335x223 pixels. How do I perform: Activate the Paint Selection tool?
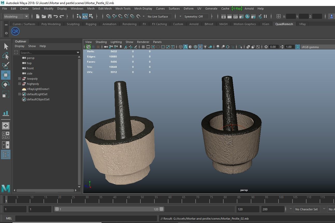(6, 65)
